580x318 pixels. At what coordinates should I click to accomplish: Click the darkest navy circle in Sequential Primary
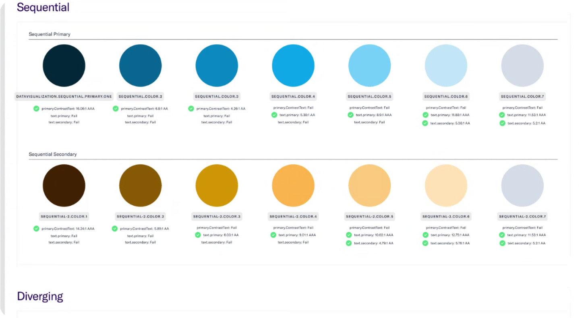(64, 65)
